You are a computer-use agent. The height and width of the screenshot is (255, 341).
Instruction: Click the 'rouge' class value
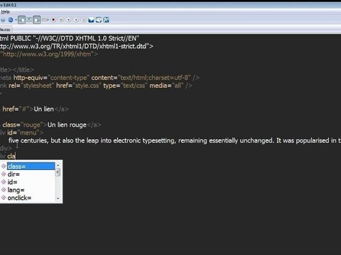(x=31, y=125)
